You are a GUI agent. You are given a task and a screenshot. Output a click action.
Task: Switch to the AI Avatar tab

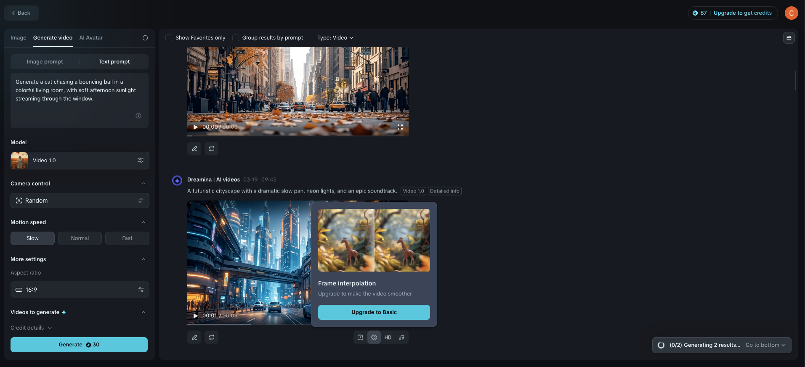[x=91, y=38]
